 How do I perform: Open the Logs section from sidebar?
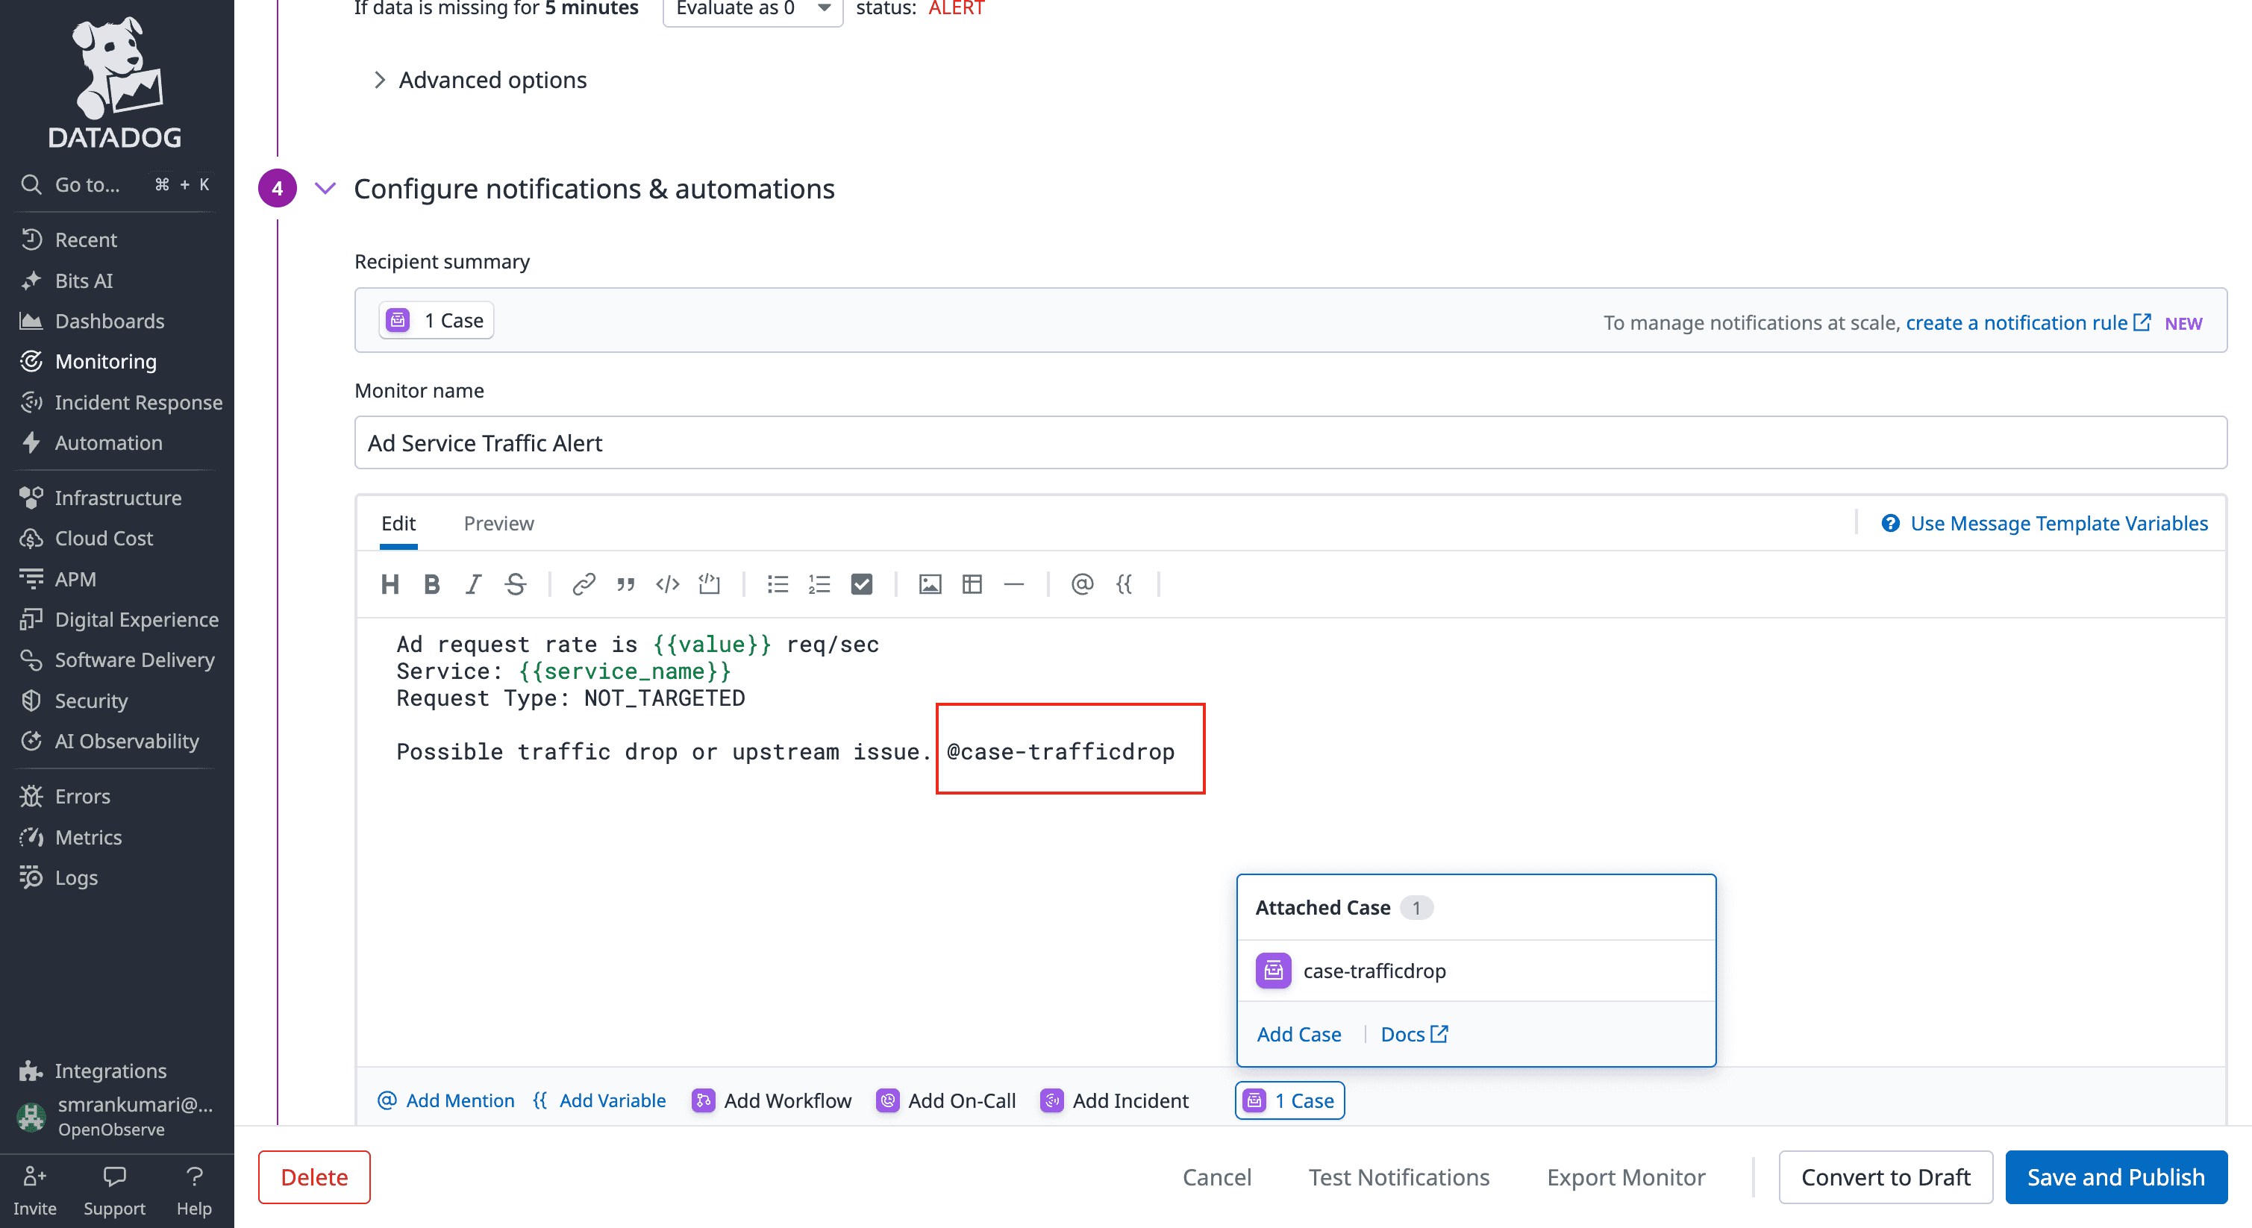[75, 877]
